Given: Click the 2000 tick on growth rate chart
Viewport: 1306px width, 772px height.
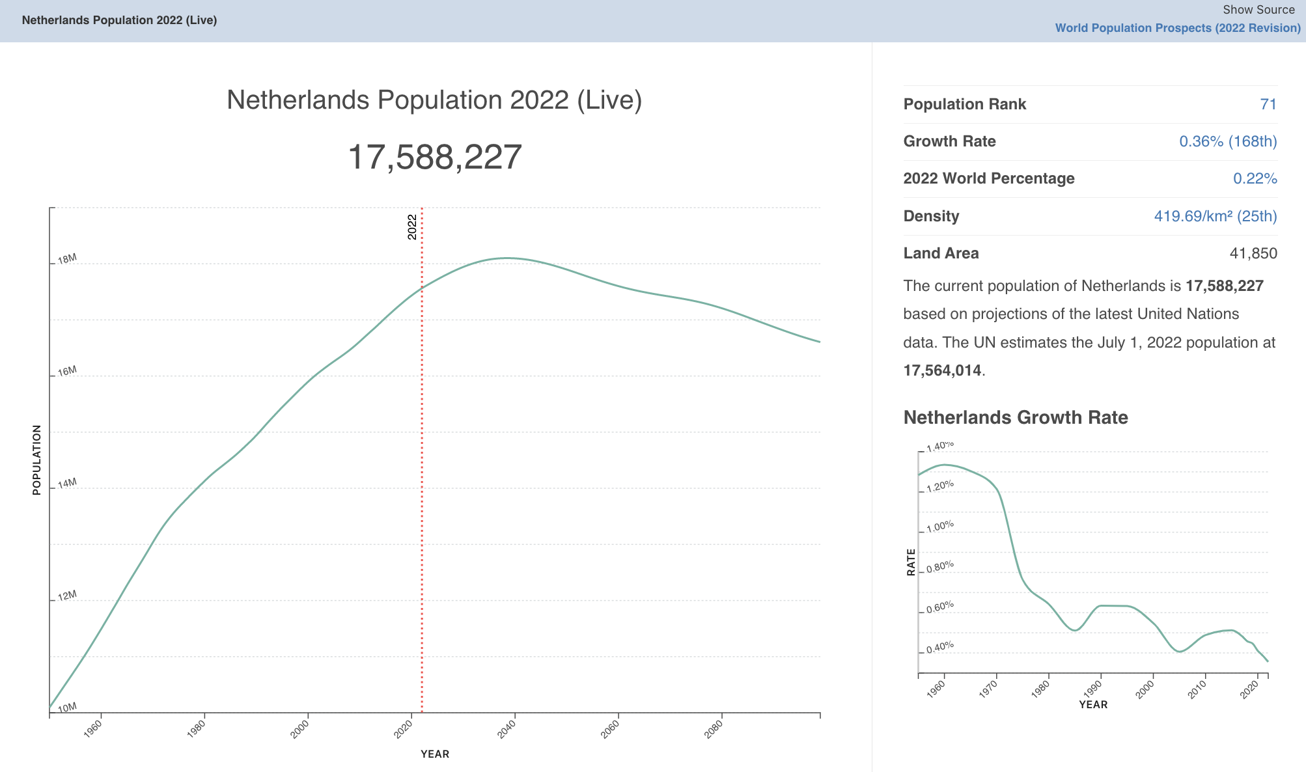Looking at the screenshot, I should click(1146, 690).
